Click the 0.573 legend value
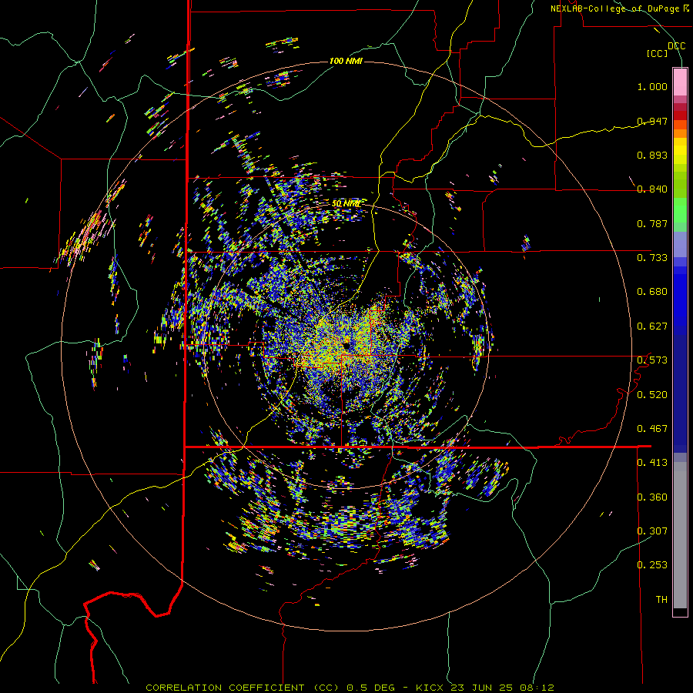The width and height of the screenshot is (693, 693). click(652, 360)
